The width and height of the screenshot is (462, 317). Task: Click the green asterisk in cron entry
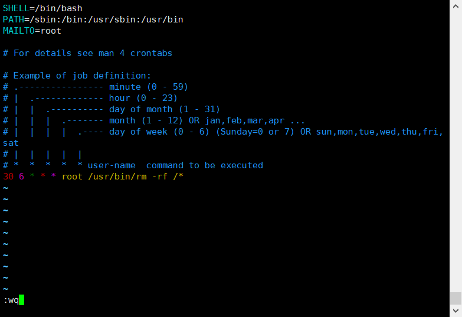tap(32, 176)
